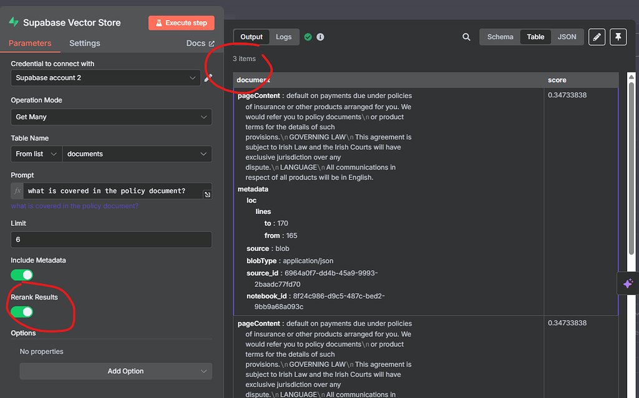Click the edit output pencil button
Viewport: 639px width, 398px height.
click(x=597, y=37)
